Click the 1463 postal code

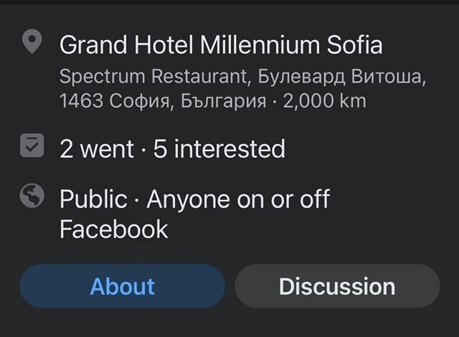point(81,100)
